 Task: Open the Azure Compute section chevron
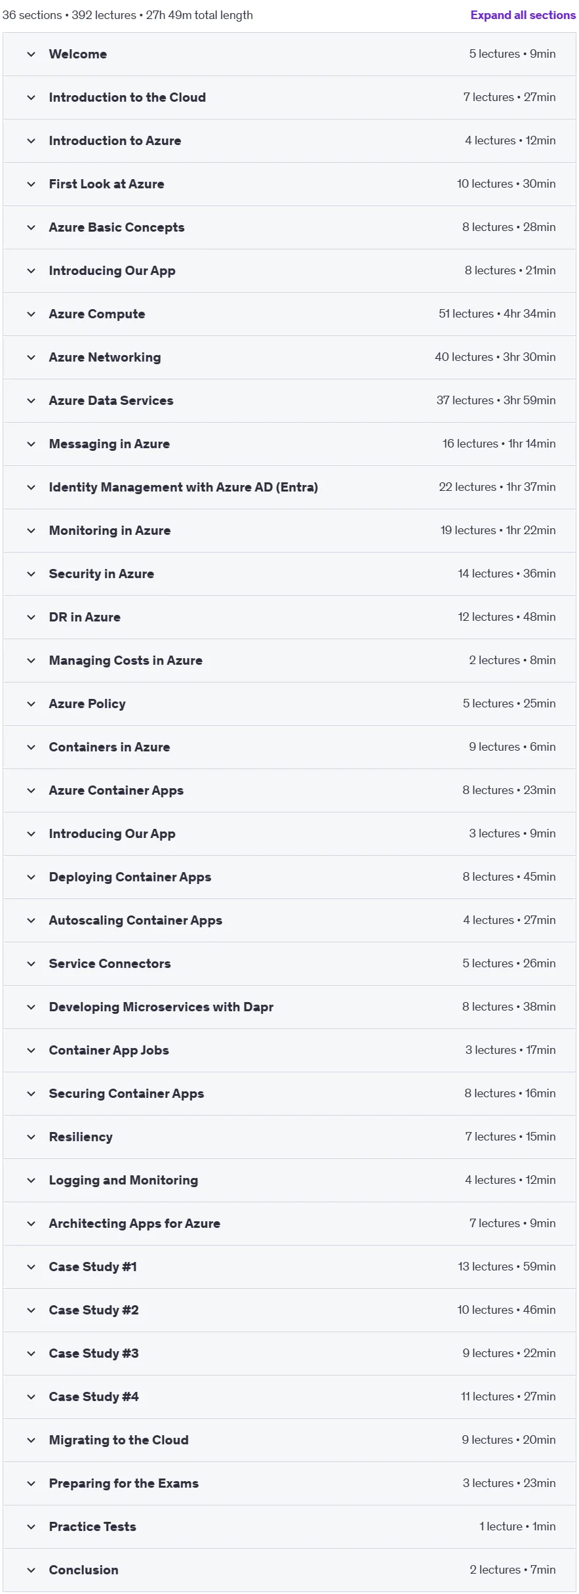(31, 314)
